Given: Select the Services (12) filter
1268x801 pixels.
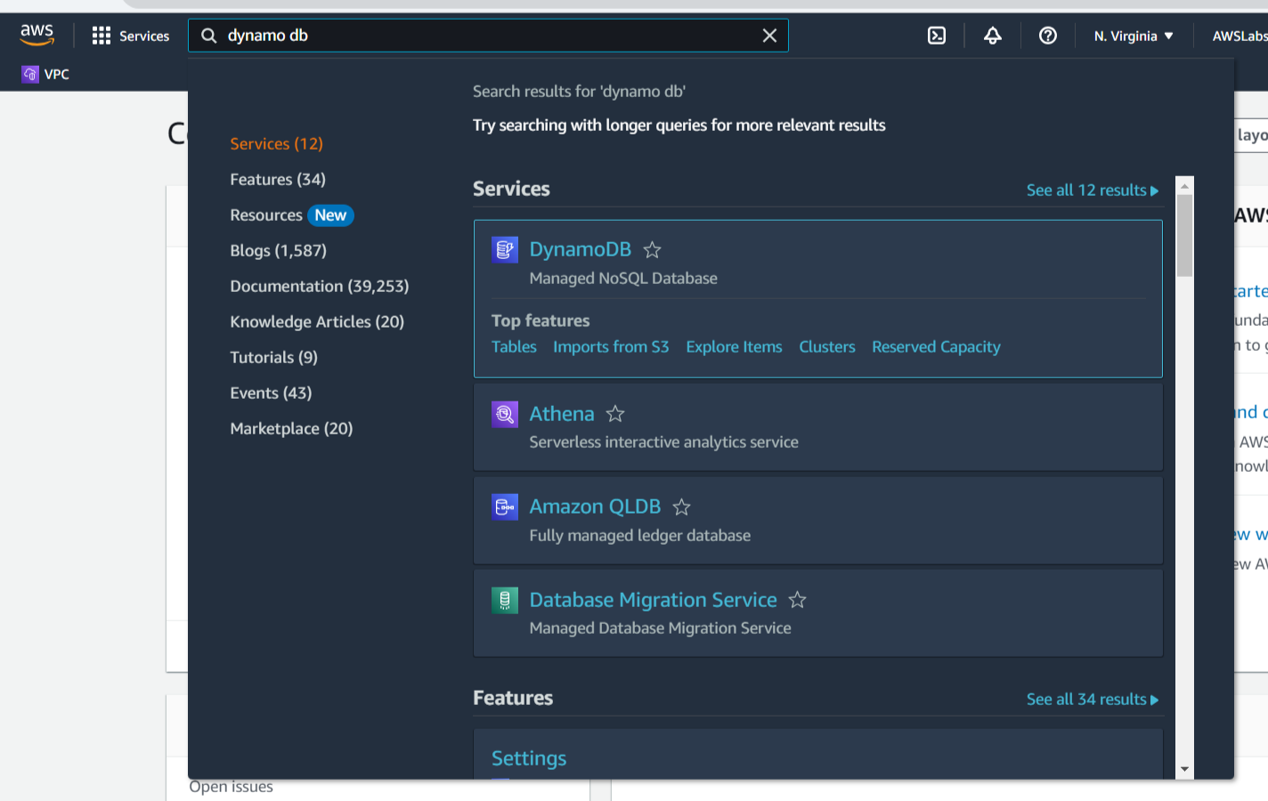Looking at the screenshot, I should coord(276,144).
